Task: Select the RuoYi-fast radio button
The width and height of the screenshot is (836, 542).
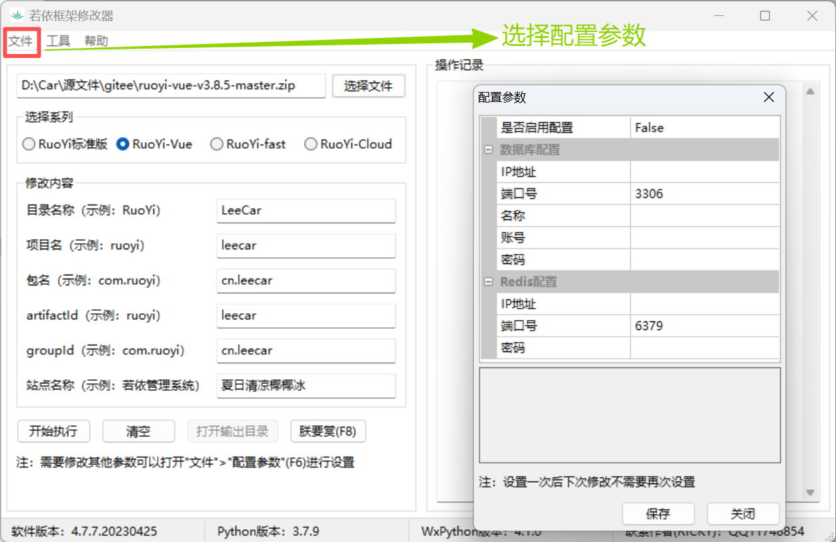Action: coord(248,144)
